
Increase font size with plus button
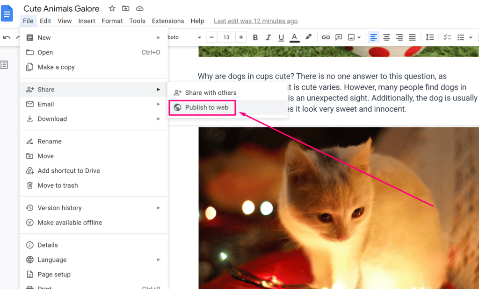coord(241,37)
